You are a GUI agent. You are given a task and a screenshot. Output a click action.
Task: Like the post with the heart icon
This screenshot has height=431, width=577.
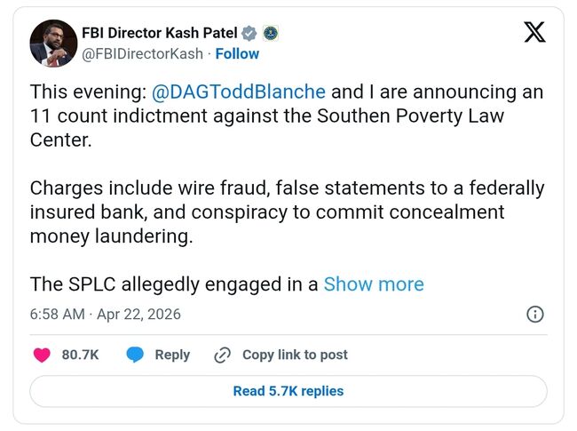click(x=42, y=355)
